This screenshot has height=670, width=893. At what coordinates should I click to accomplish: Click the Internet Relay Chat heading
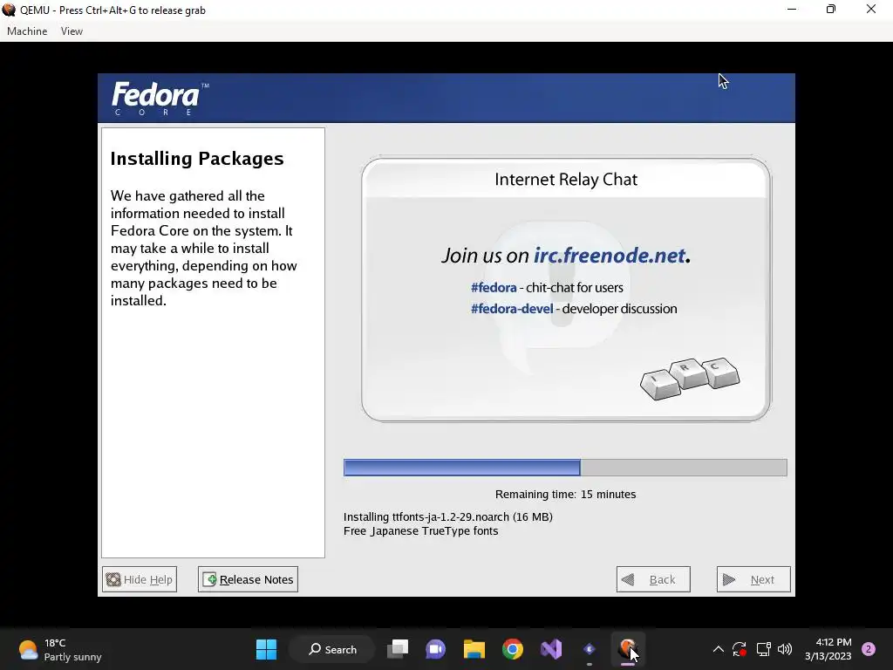565,180
